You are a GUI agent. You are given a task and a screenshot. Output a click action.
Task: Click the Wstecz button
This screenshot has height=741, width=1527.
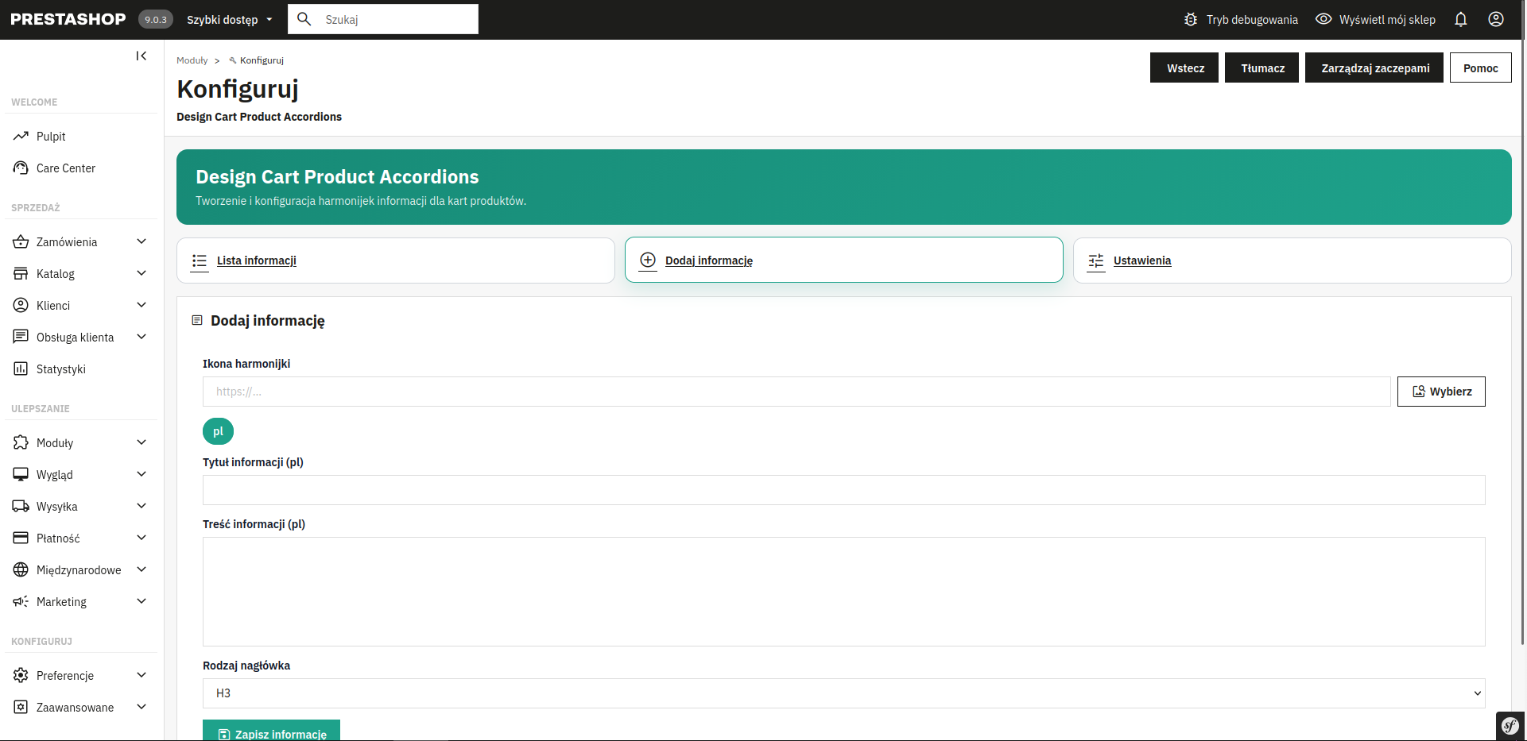(x=1184, y=68)
